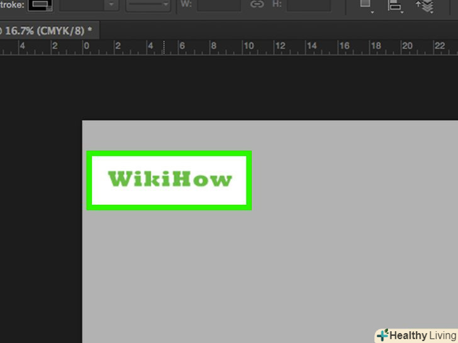This screenshot has width=458, height=343.
Task: Select the 16.7% (CMYK/8) document tab
Action: tap(48, 30)
